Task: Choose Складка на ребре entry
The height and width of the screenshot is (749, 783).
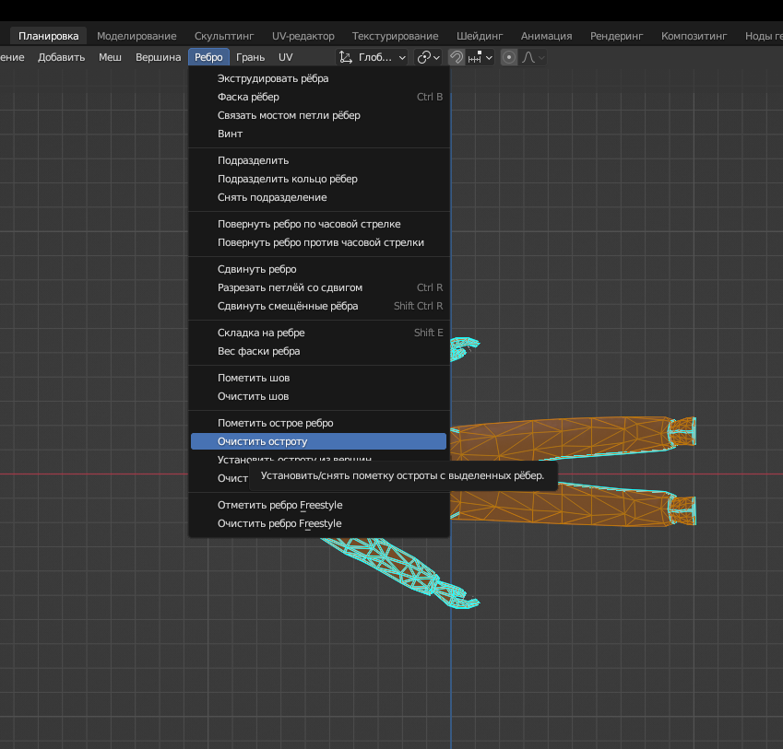Action: pos(261,333)
